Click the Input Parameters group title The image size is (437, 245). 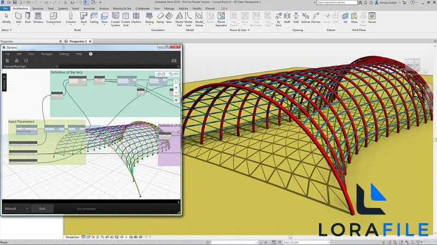(21, 122)
